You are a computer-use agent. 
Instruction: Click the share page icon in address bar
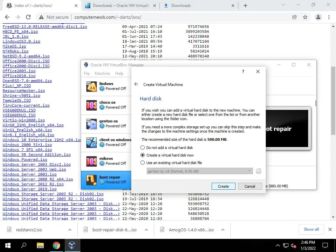point(295,17)
